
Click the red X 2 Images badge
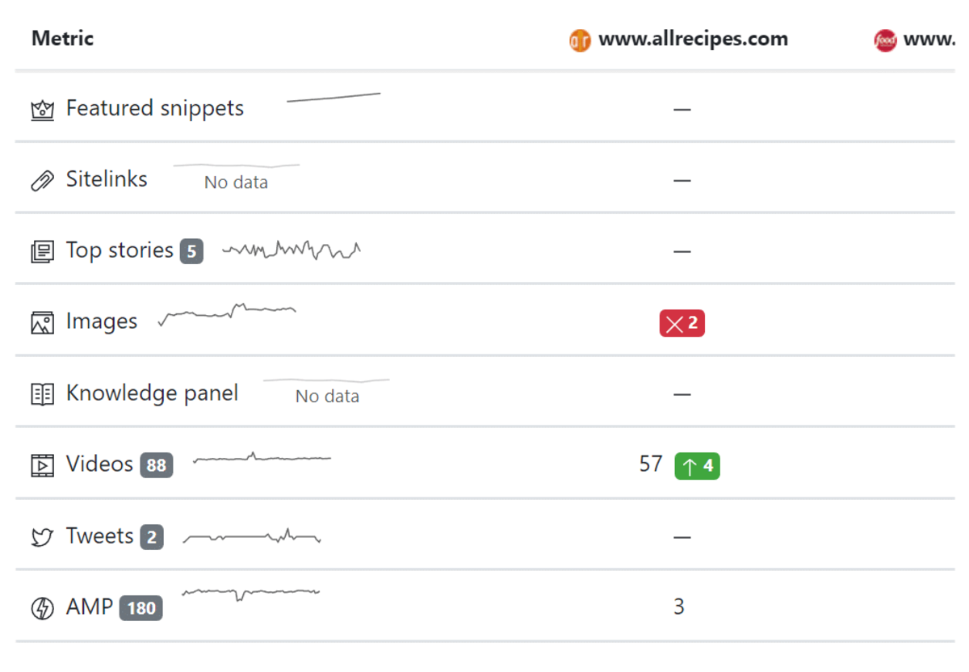coord(682,324)
